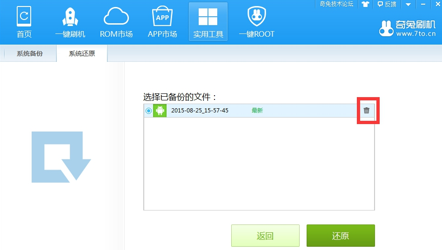Click the 返回 button
The height and width of the screenshot is (250, 442).
(x=265, y=236)
